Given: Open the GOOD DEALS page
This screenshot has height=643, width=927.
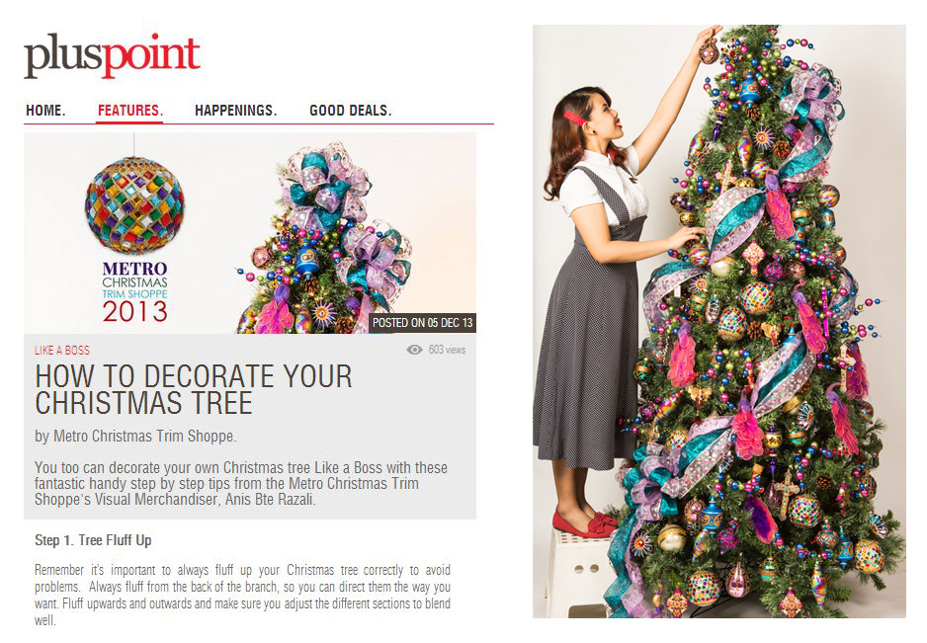Looking at the screenshot, I should click(351, 111).
